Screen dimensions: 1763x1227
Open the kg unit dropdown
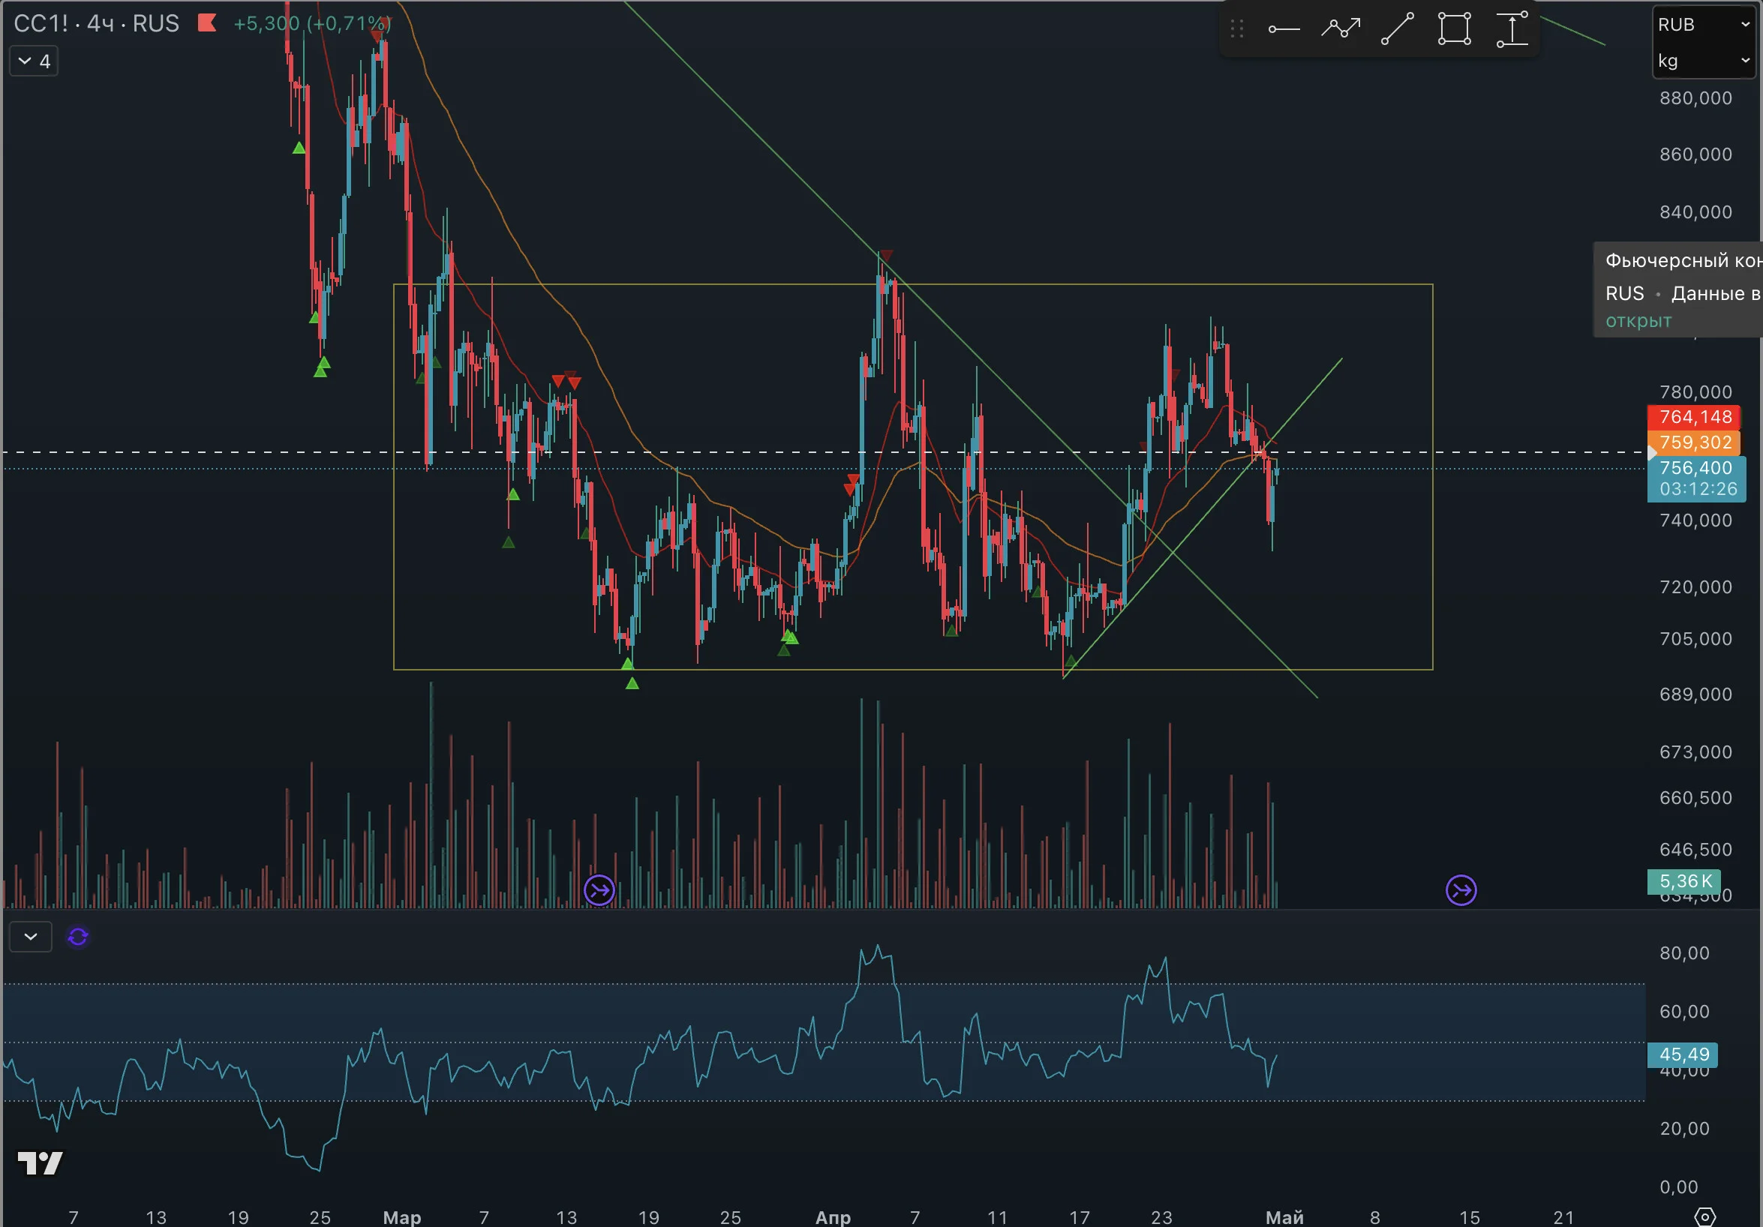[x=1704, y=61]
